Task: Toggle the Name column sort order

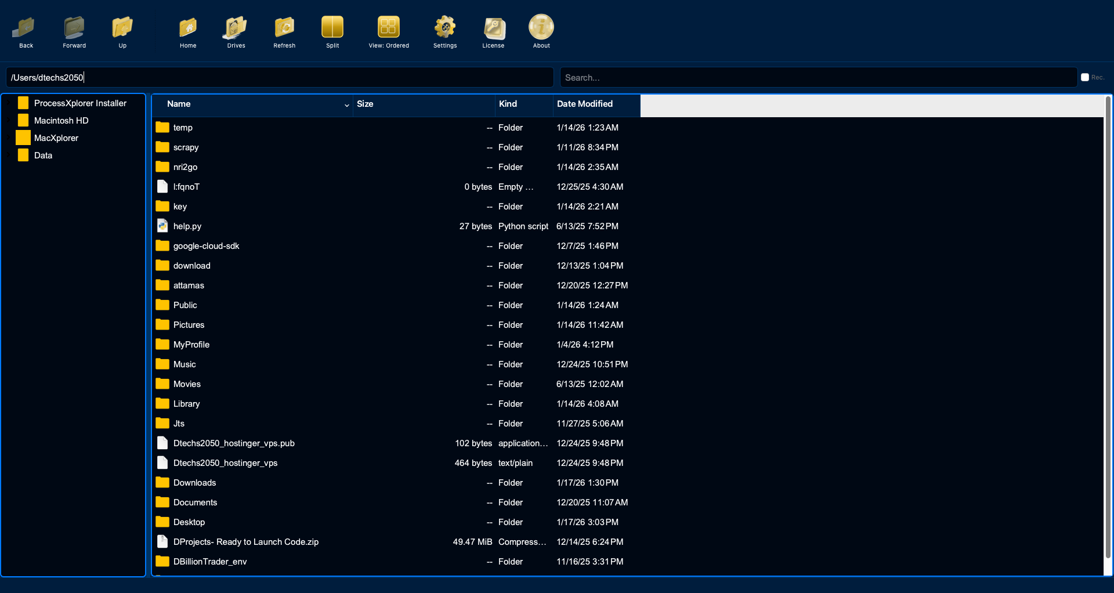Action: click(178, 104)
